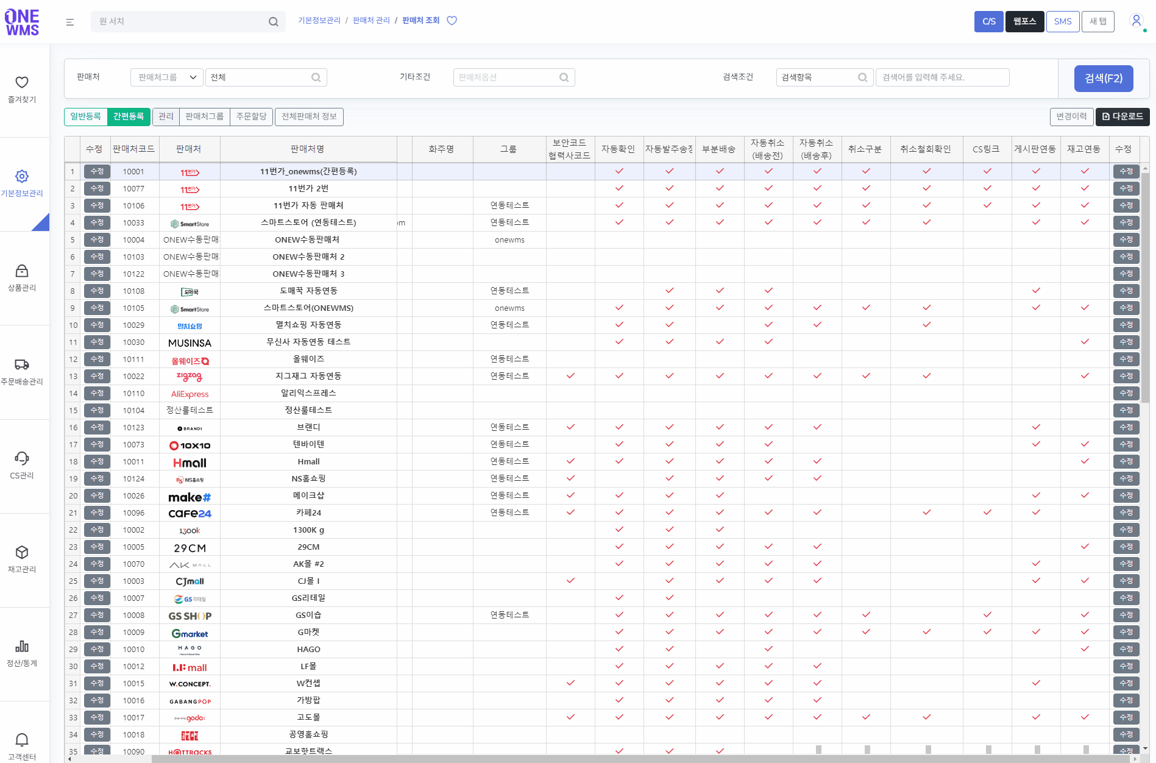Add page to favorites via breadcrumb heart
The width and height of the screenshot is (1156, 763).
pos(452,21)
